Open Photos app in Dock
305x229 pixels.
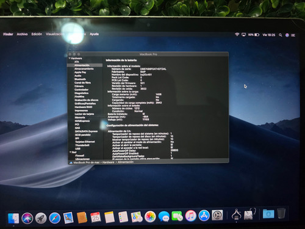tap(150, 217)
